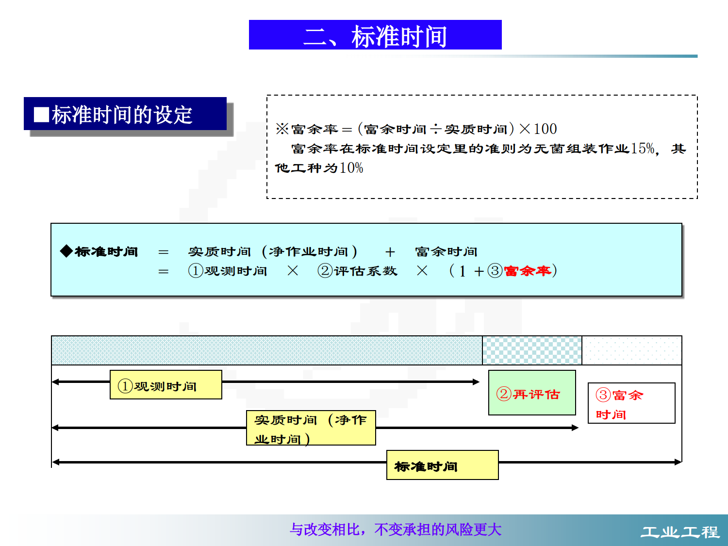Select the yellow ①观测时间 label box
This screenshot has width=728, height=546.
(x=166, y=385)
